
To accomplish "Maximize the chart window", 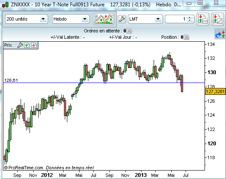I will coord(200,3).
